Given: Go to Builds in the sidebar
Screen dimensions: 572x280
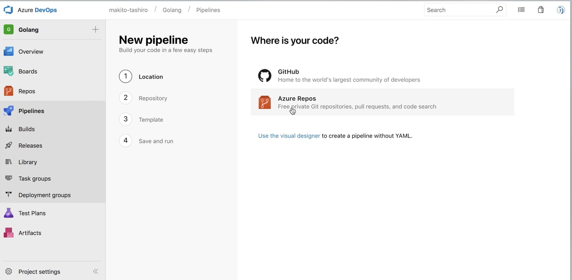Looking at the screenshot, I should tap(27, 129).
